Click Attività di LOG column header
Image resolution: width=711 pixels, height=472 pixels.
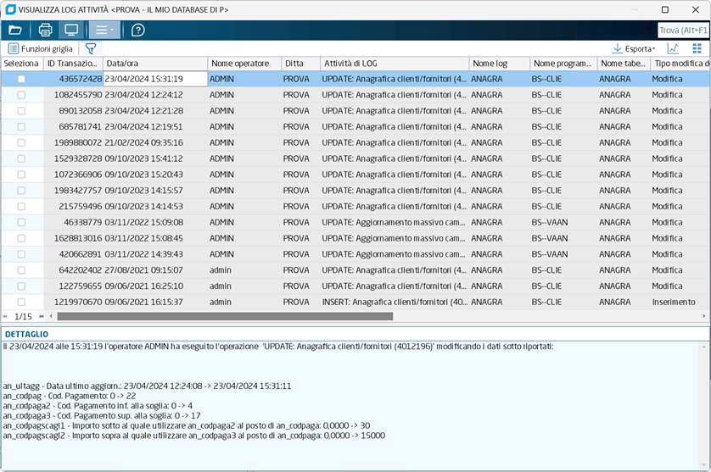pos(395,64)
